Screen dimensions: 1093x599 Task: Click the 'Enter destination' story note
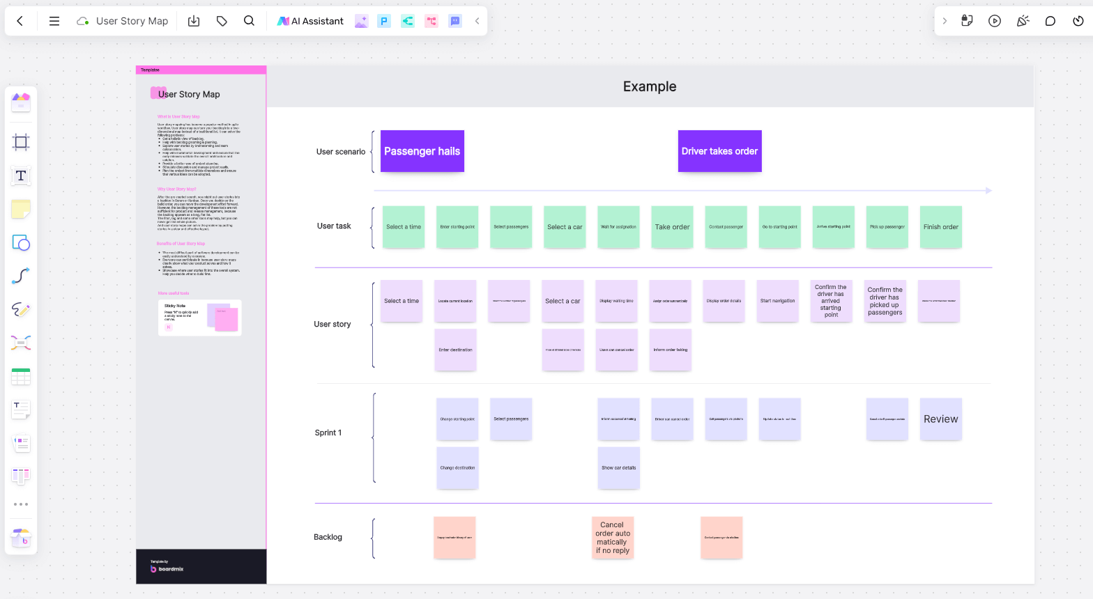456,350
